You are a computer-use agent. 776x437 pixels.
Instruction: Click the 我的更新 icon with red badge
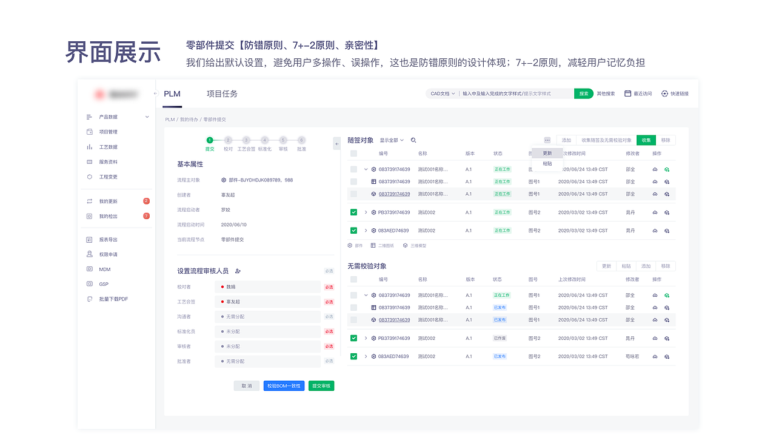tap(89, 201)
